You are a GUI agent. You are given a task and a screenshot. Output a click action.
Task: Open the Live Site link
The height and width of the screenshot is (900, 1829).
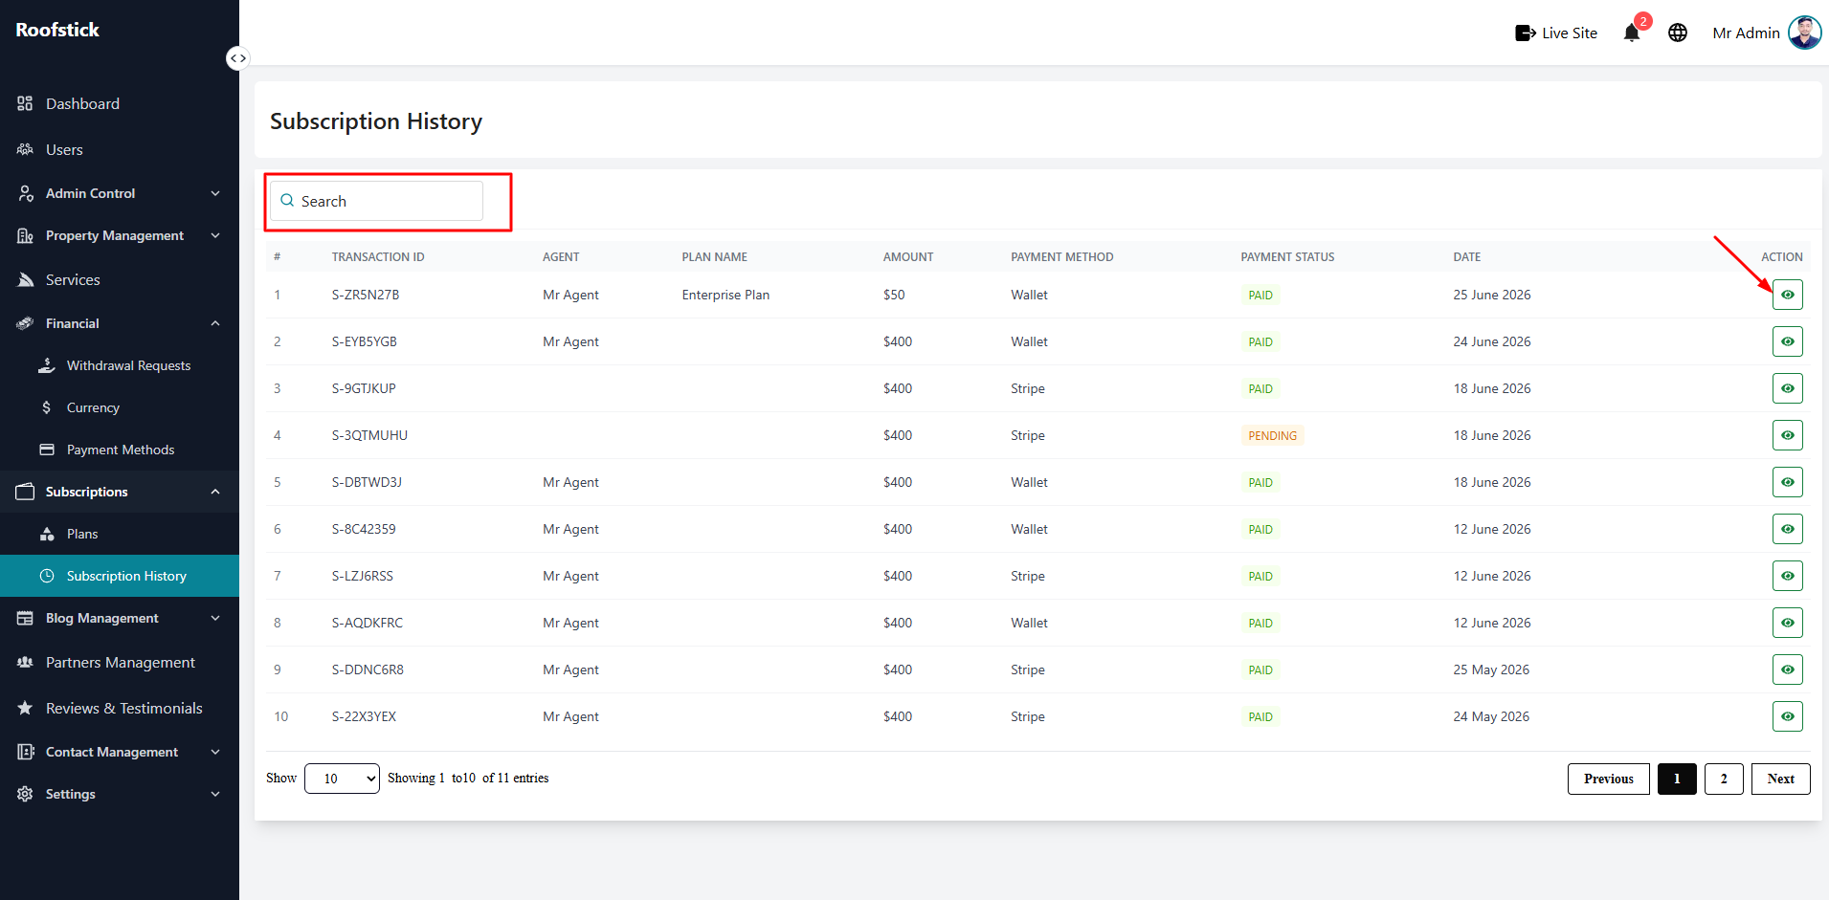(x=1556, y=33)
